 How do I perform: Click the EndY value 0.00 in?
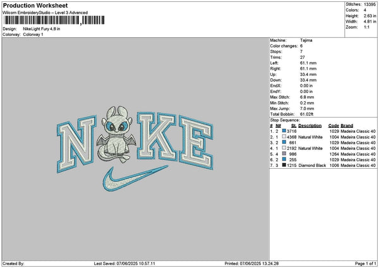click(306, 92)
